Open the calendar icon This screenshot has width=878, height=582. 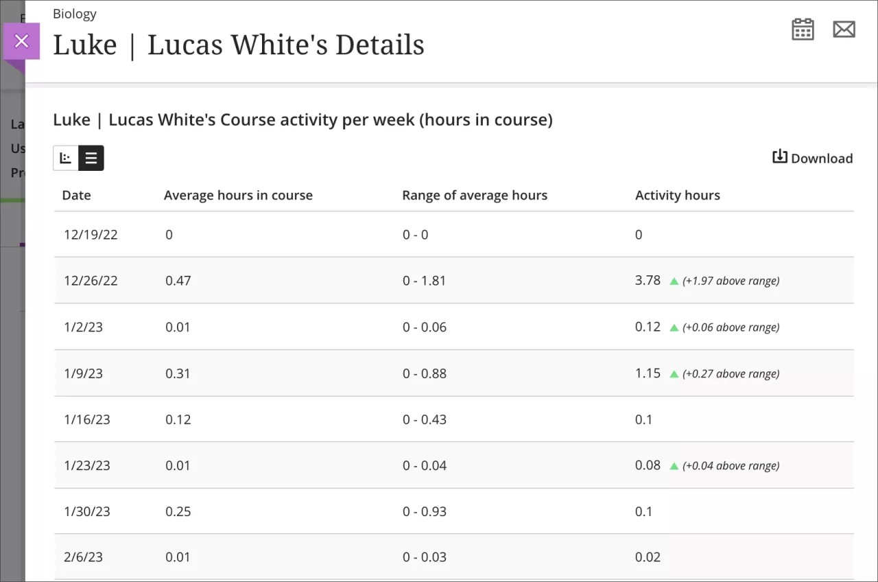click(803, 29)
